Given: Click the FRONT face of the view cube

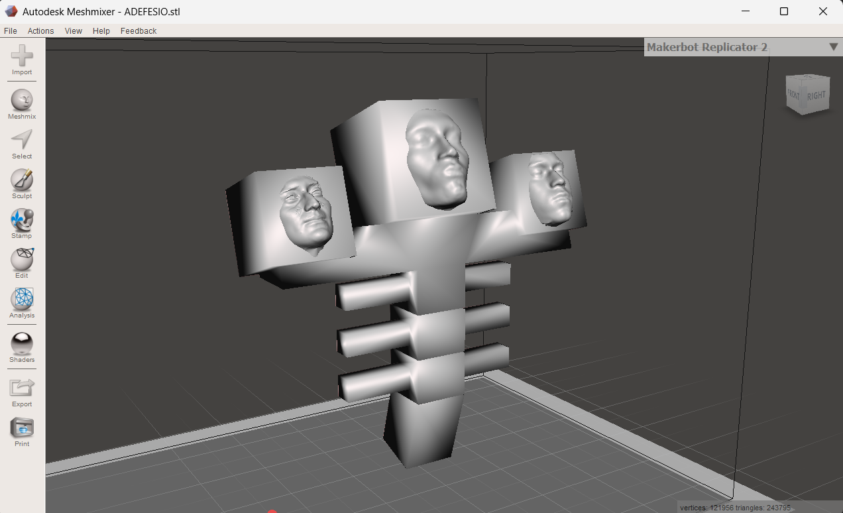Looking at the screenshot, I should tap(793, 94).
